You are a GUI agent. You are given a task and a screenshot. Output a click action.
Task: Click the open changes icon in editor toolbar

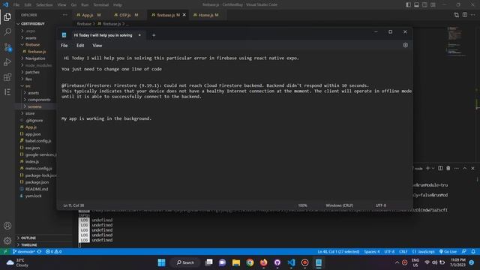[x=457, y=15]
